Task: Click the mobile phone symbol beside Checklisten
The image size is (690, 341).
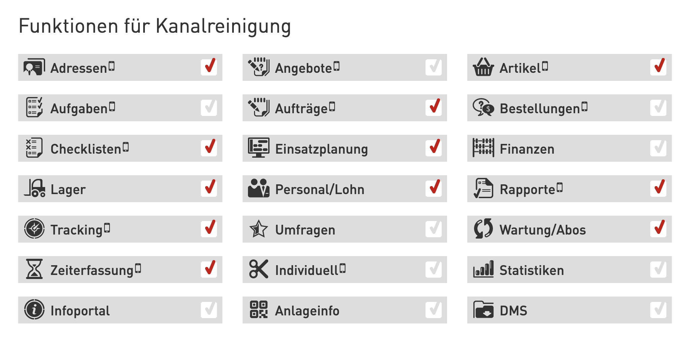Action: coord(126,147)
